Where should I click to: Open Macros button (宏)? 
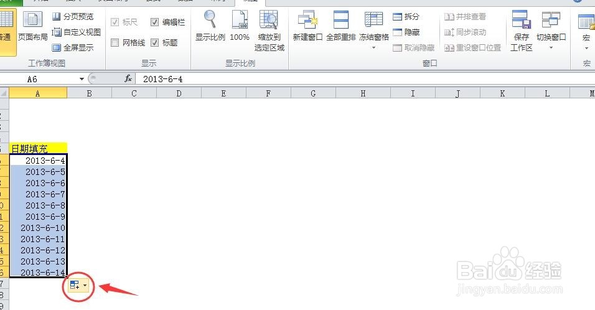(586, 31)
